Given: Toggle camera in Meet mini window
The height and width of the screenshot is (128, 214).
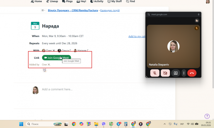Looking at the screenshot, I should tap(165, 73).
